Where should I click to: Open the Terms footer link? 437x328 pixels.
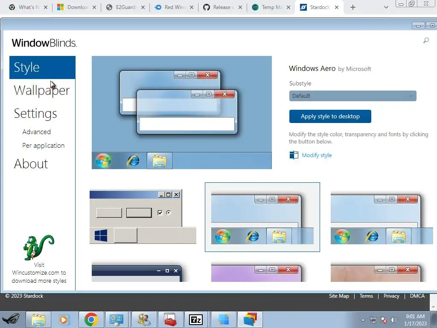click(x=366, y=296)
